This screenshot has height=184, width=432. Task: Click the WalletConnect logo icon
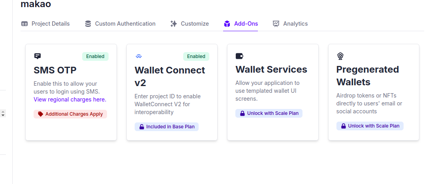pos(139,56)
